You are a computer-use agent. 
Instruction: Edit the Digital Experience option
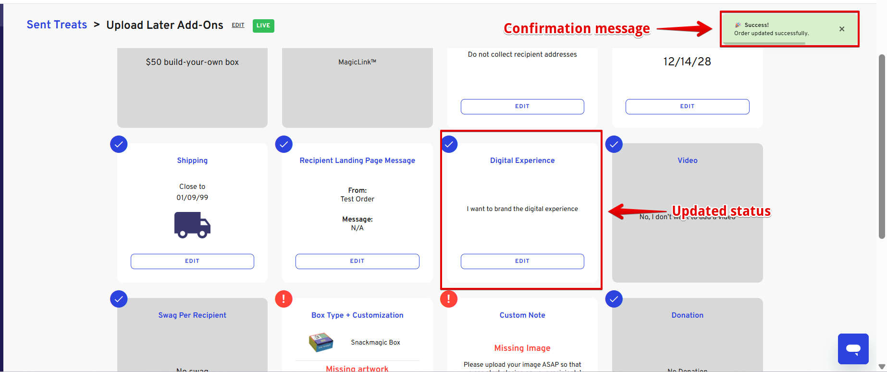coord(522,261)
